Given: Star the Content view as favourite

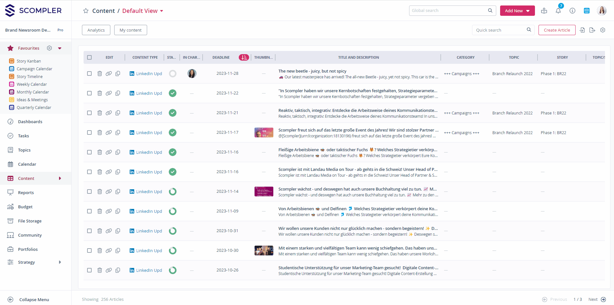Looking at the screenshot, I should click(x=86, y=11).
